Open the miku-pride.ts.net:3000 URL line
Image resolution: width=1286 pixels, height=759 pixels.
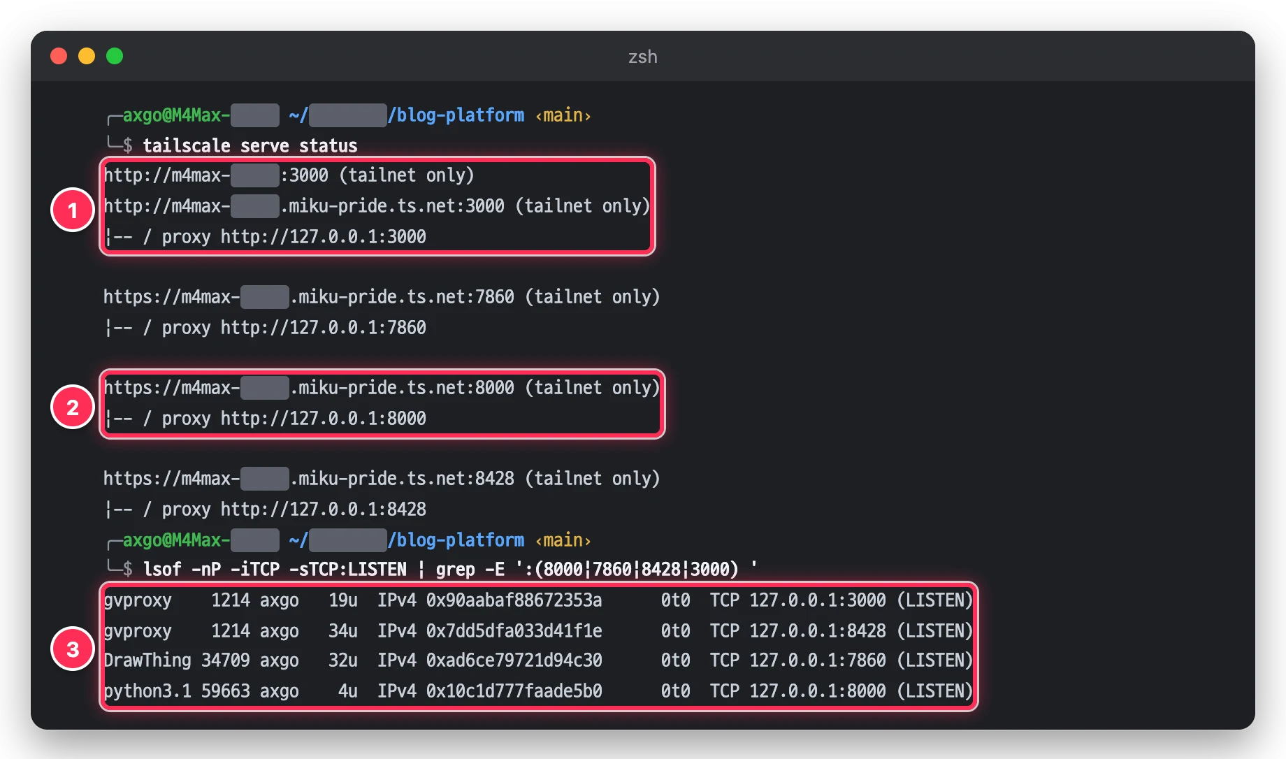pos(377,205)
